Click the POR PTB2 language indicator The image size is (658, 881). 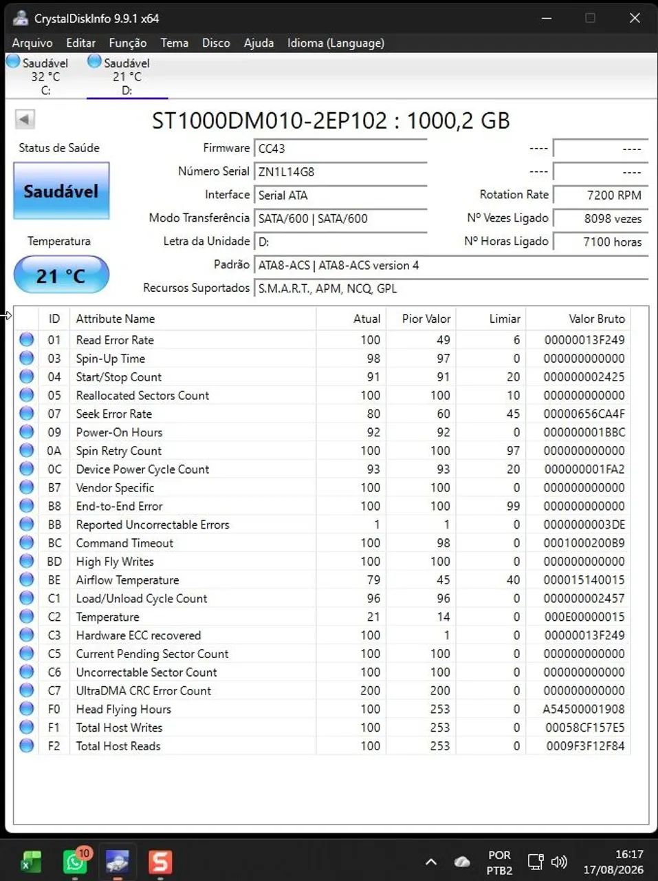pyautogui.click(x=499, y=862)
